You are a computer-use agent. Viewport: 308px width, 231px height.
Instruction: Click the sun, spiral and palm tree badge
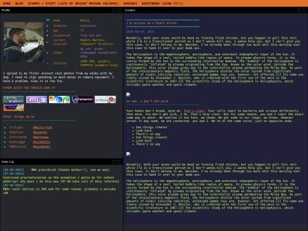pos(59,99)
